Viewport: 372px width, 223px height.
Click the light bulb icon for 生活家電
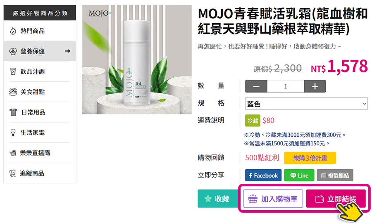[13, 133]
